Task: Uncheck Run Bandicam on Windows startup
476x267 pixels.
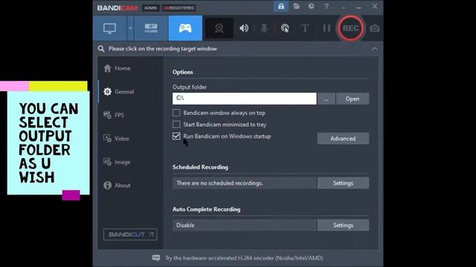Action: (x=176, y=136)
